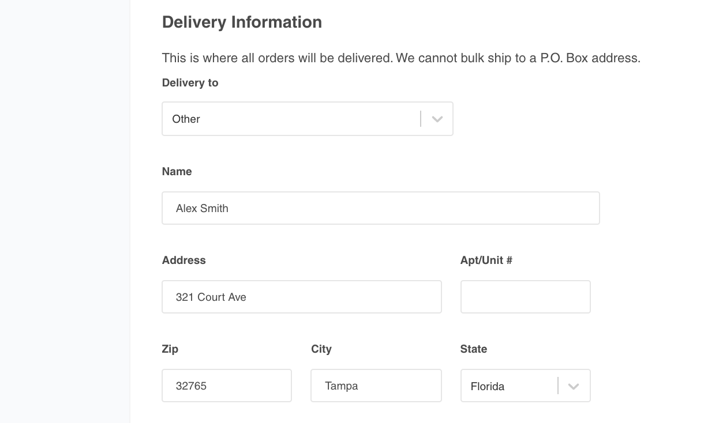Place cursor in the City field
This screenshot has width=719, height=423.
click(376, 385)
